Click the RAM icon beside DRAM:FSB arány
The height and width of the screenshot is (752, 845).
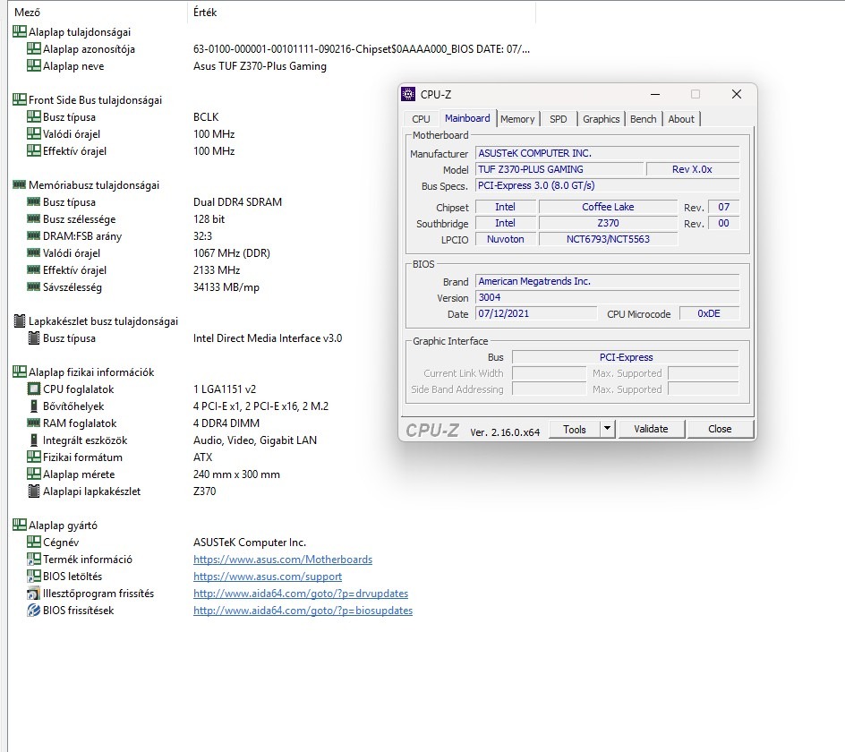click(33, 235)
